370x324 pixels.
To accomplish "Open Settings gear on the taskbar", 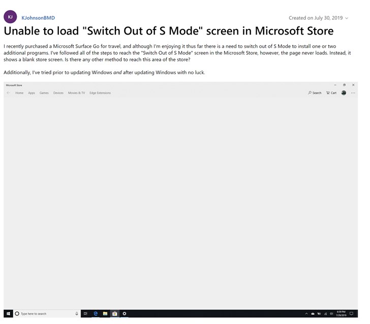I will pos(125,314).
